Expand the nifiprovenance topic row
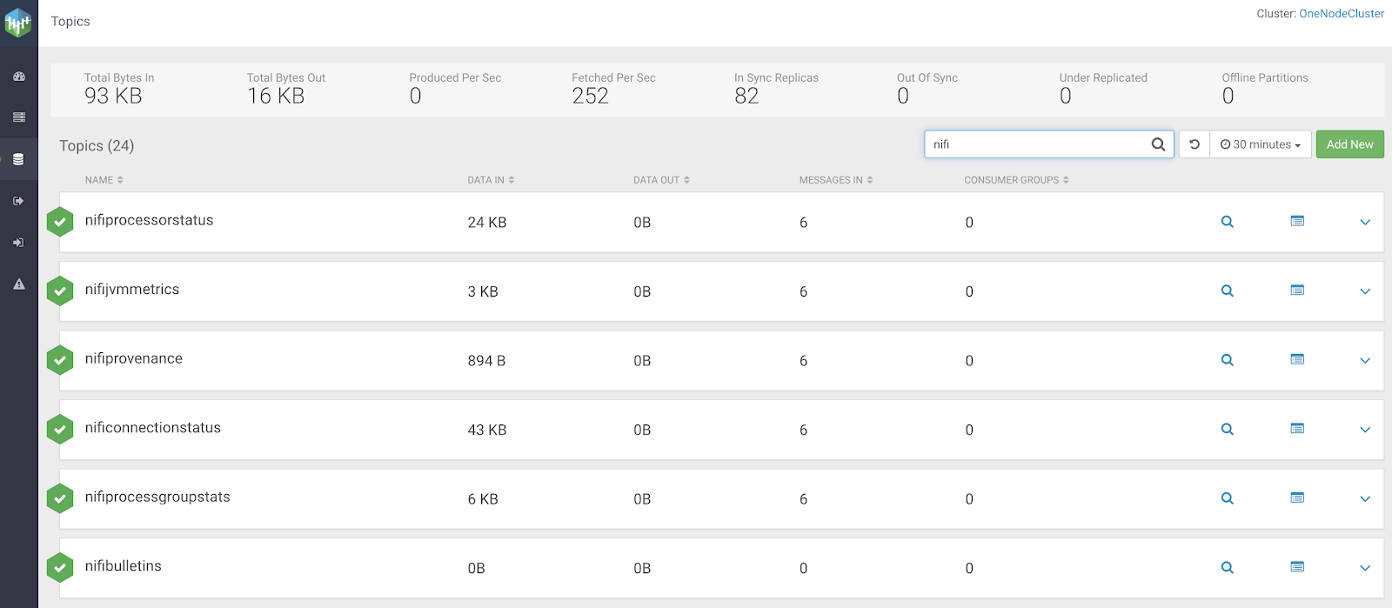This screenshot has height=608, width=1392. pos(1365,361)
